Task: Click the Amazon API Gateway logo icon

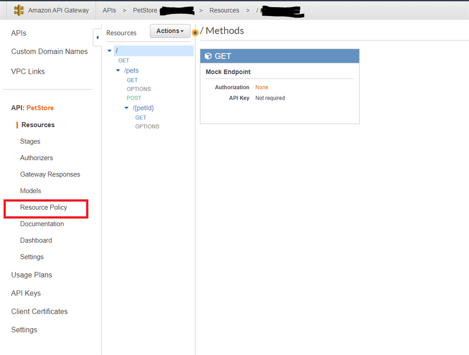Action: 19,10
